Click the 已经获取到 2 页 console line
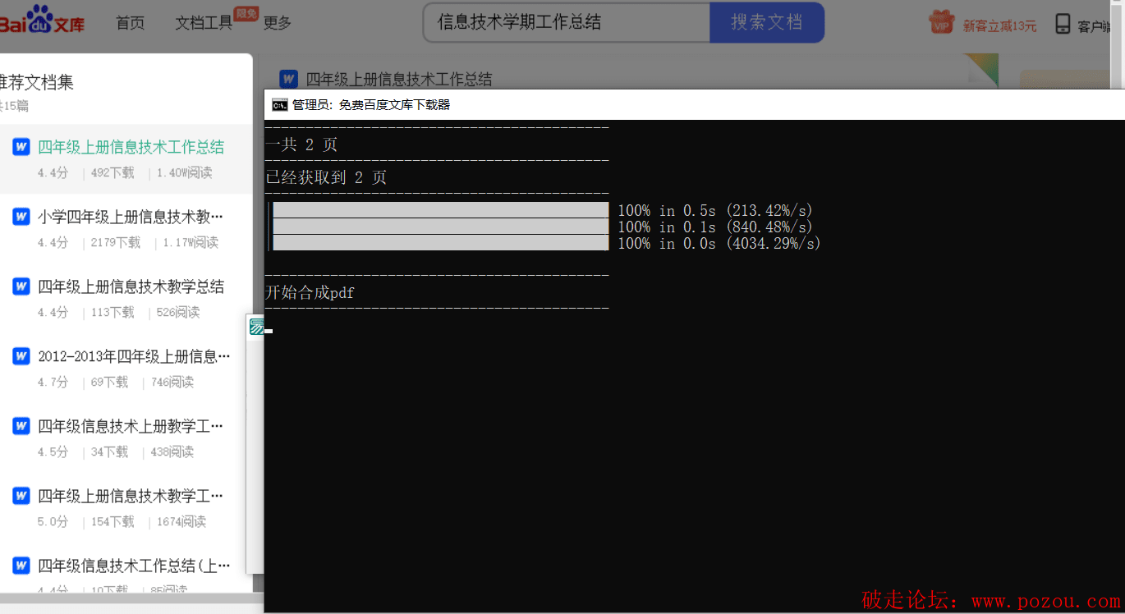This screenshot has width=1125, height=614. click(326, 178)
